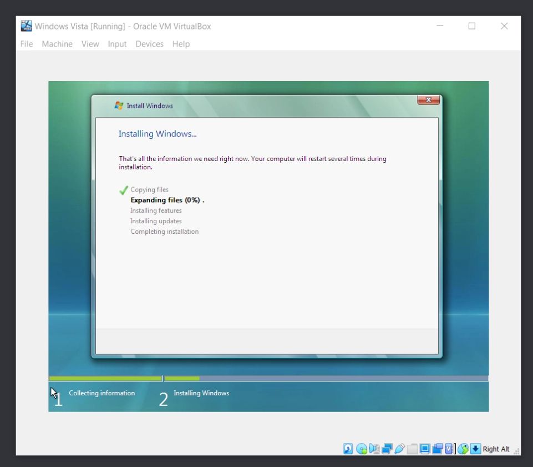Click stage 2 'Installing Windows' label

pyautogui.click(x=201, y=393)
